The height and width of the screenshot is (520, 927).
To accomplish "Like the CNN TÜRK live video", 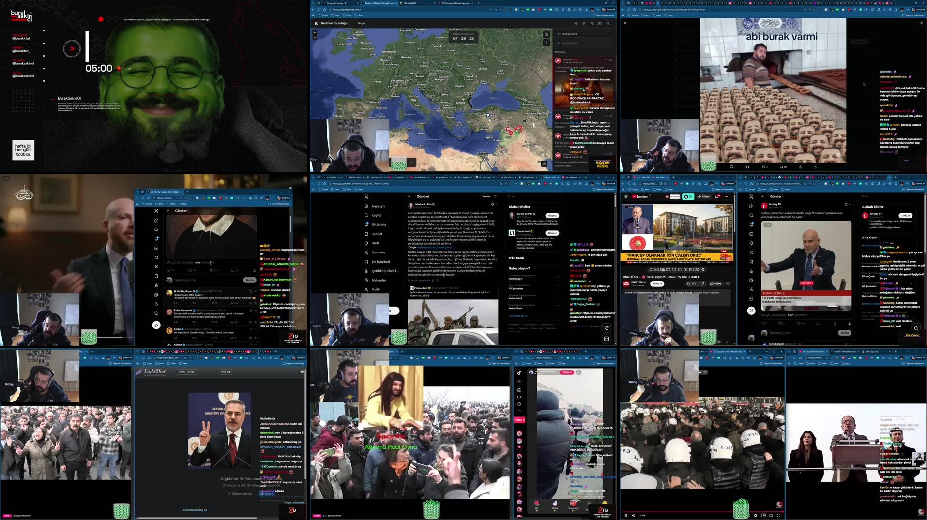I will [690, 284].
